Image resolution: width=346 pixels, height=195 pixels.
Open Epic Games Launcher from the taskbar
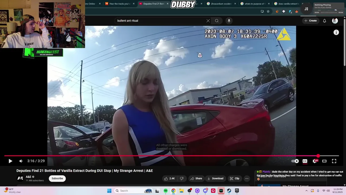[237, 191]
